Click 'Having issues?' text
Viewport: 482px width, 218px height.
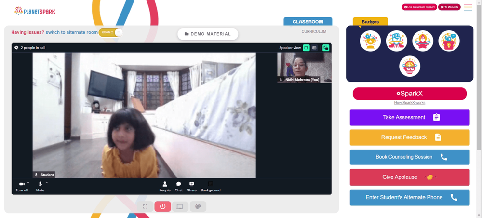coord(28,32)
